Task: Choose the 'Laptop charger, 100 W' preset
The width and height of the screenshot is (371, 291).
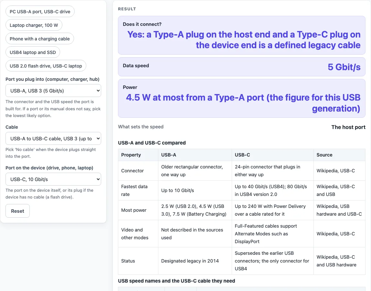Action: (x=34, y=25)
